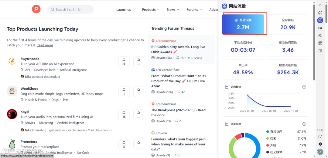The height and width of the screenshot is (158, 328).
Task: Expand the Products menu
Action: (x=151, y=10)
